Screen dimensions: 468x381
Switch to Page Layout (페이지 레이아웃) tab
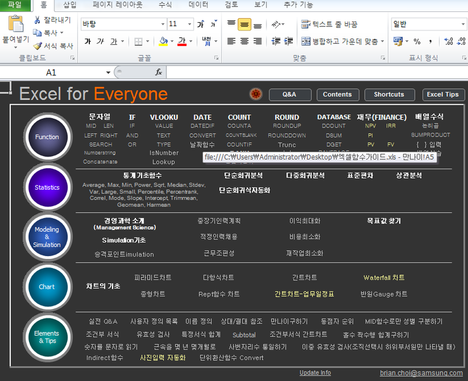point(118,5)
